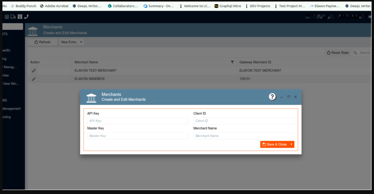Viewport: 374px width, 194px height.
Task: Open the Save & Close dropdown arrow
Action: pyautogui.click(x=291, y=145)
